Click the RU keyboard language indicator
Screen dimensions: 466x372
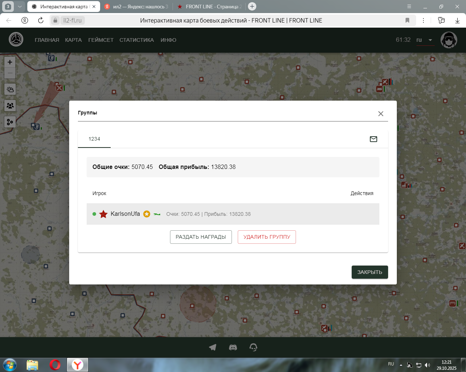point(391,364)
